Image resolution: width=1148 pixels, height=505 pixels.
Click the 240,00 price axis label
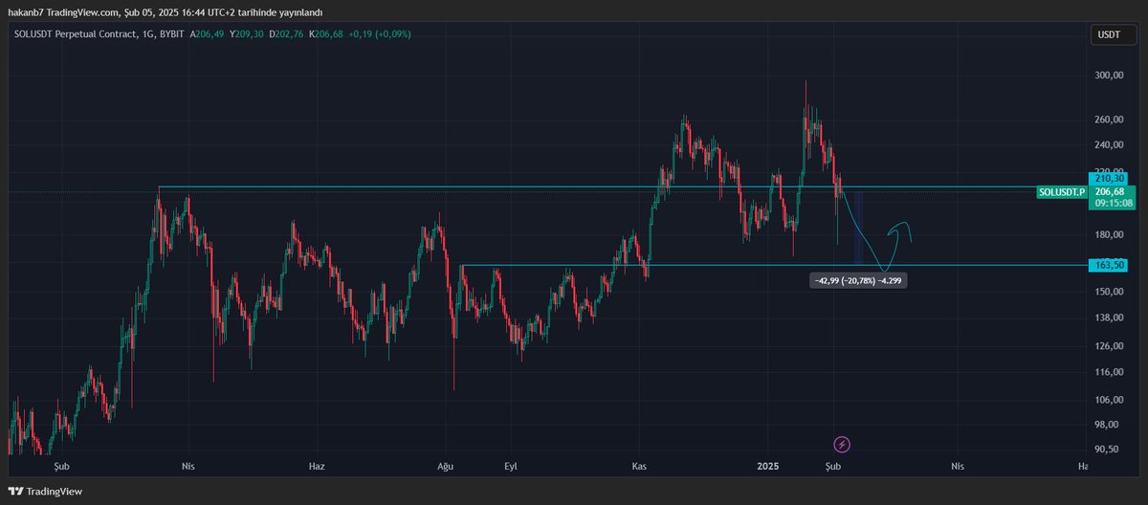click(x=1109, y=145)
